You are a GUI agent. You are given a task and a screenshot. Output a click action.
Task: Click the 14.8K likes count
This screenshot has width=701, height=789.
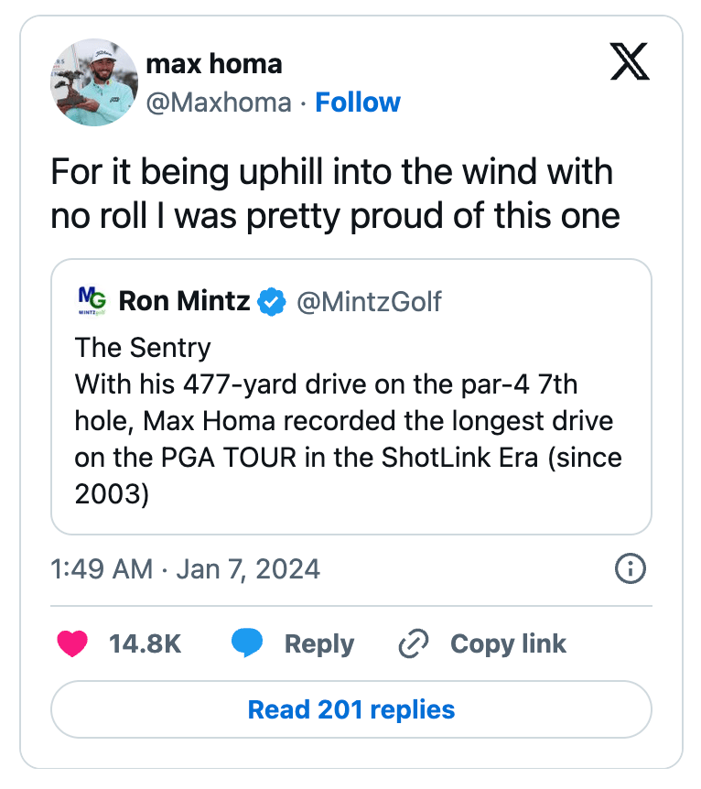coord(145,643)
